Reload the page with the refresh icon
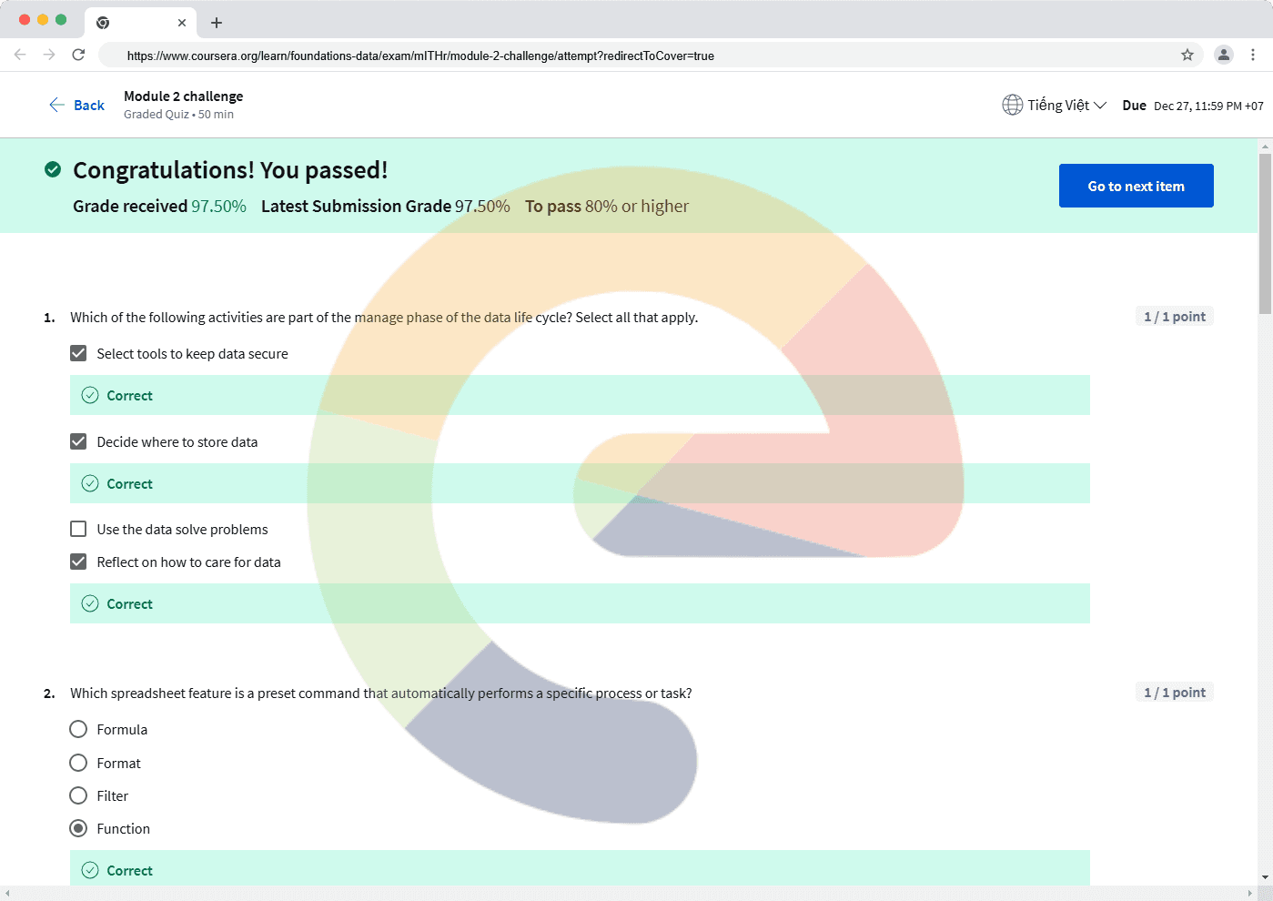The width and height of the screenshot is (1273, 901). 78,55
